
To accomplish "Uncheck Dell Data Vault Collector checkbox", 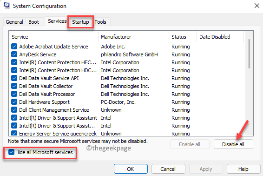I will click(x=14, y=86).
